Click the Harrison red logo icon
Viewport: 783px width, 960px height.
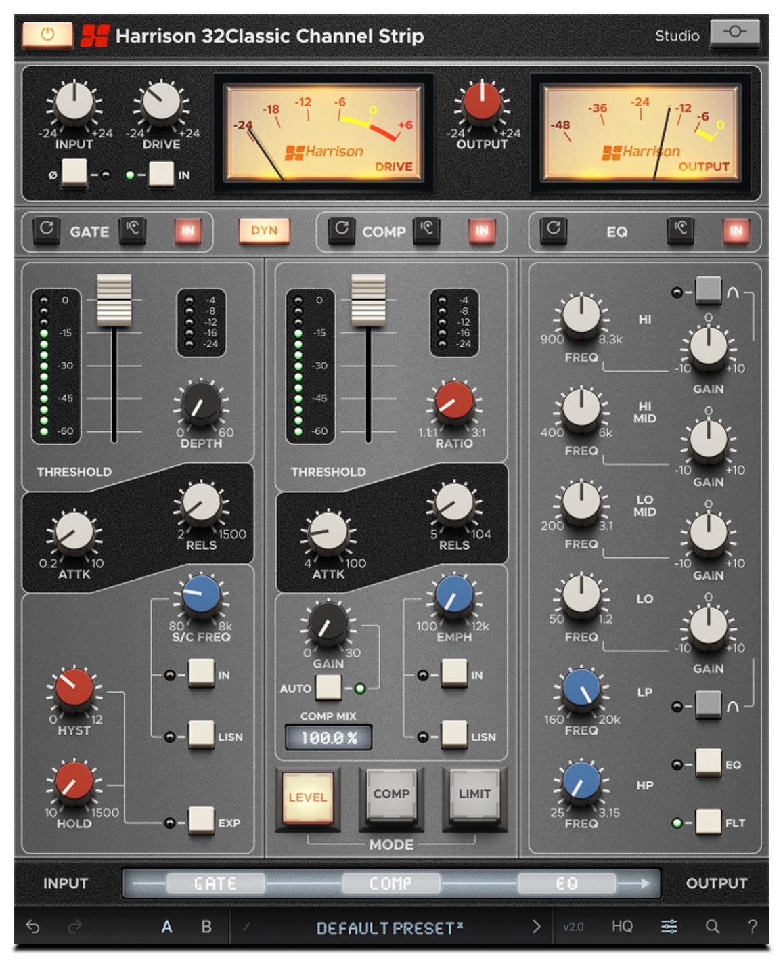coord(95,35)
